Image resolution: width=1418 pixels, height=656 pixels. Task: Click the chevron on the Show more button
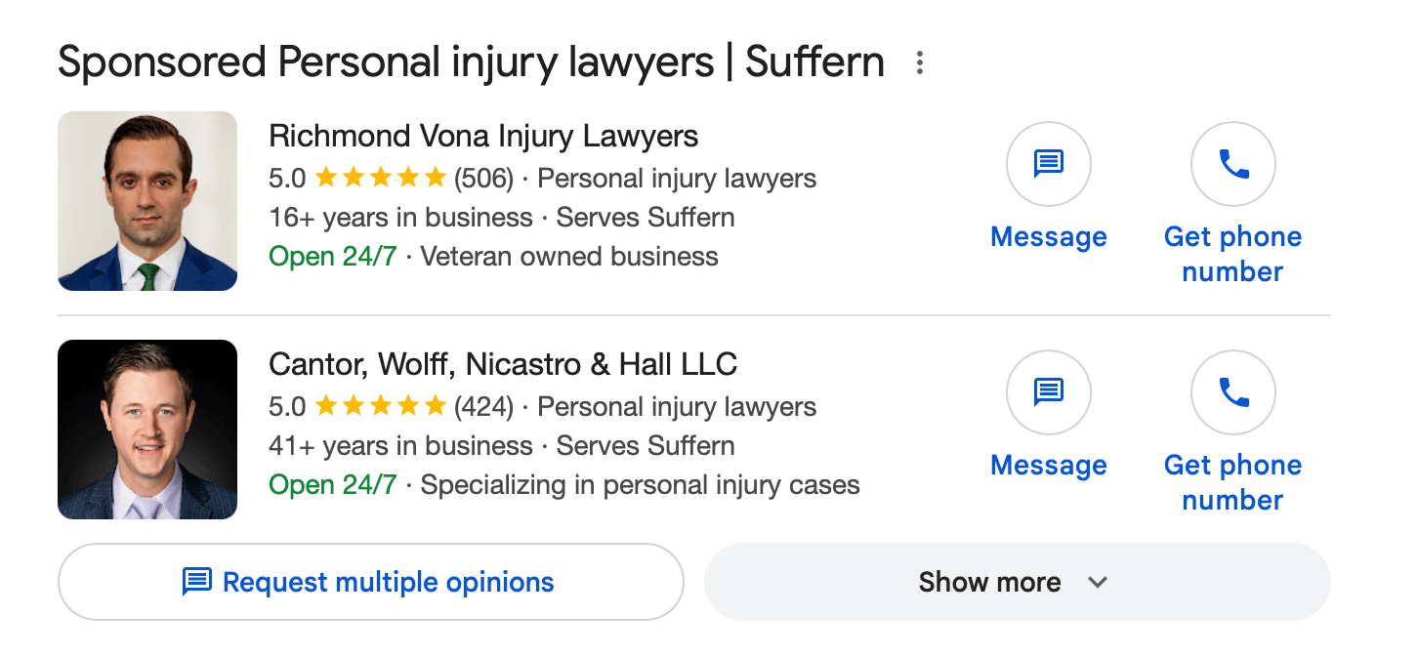1098,582
